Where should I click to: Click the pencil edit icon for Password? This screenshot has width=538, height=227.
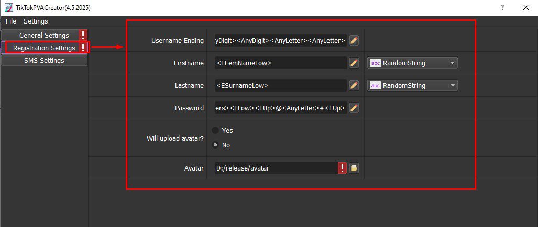click(354, 108)
